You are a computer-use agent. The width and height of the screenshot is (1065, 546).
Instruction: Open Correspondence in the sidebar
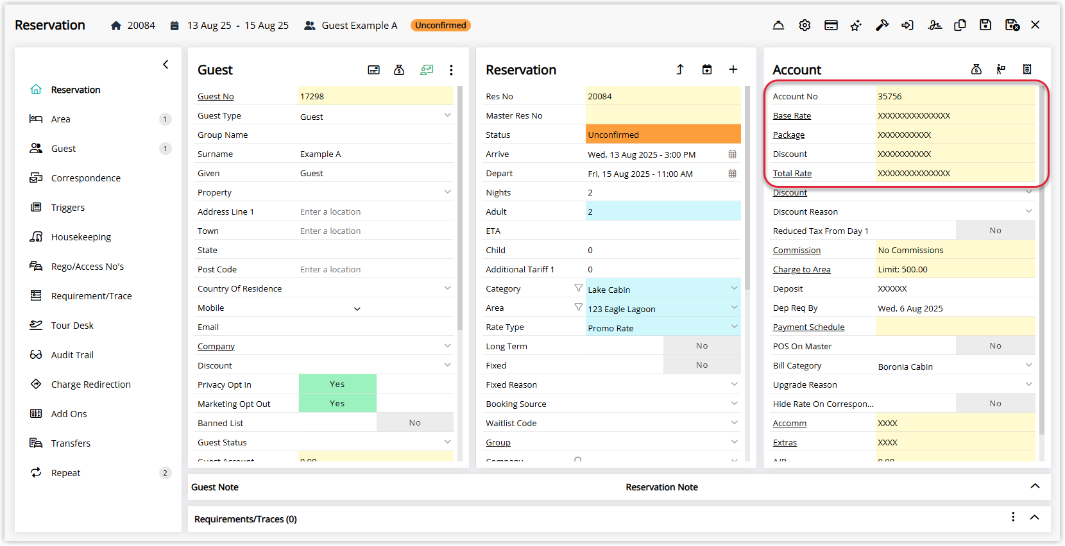tap(86, 178)
